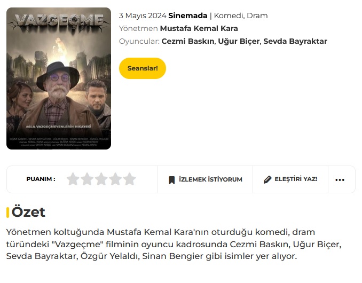Give a five-star rating
362x283 pixels.
129,179
